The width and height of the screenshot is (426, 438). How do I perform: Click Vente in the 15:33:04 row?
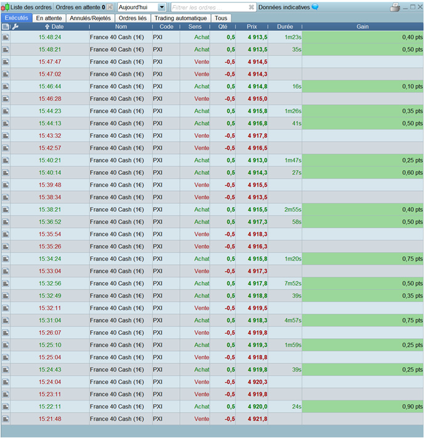pyautogui.click(x=201, y=271)
